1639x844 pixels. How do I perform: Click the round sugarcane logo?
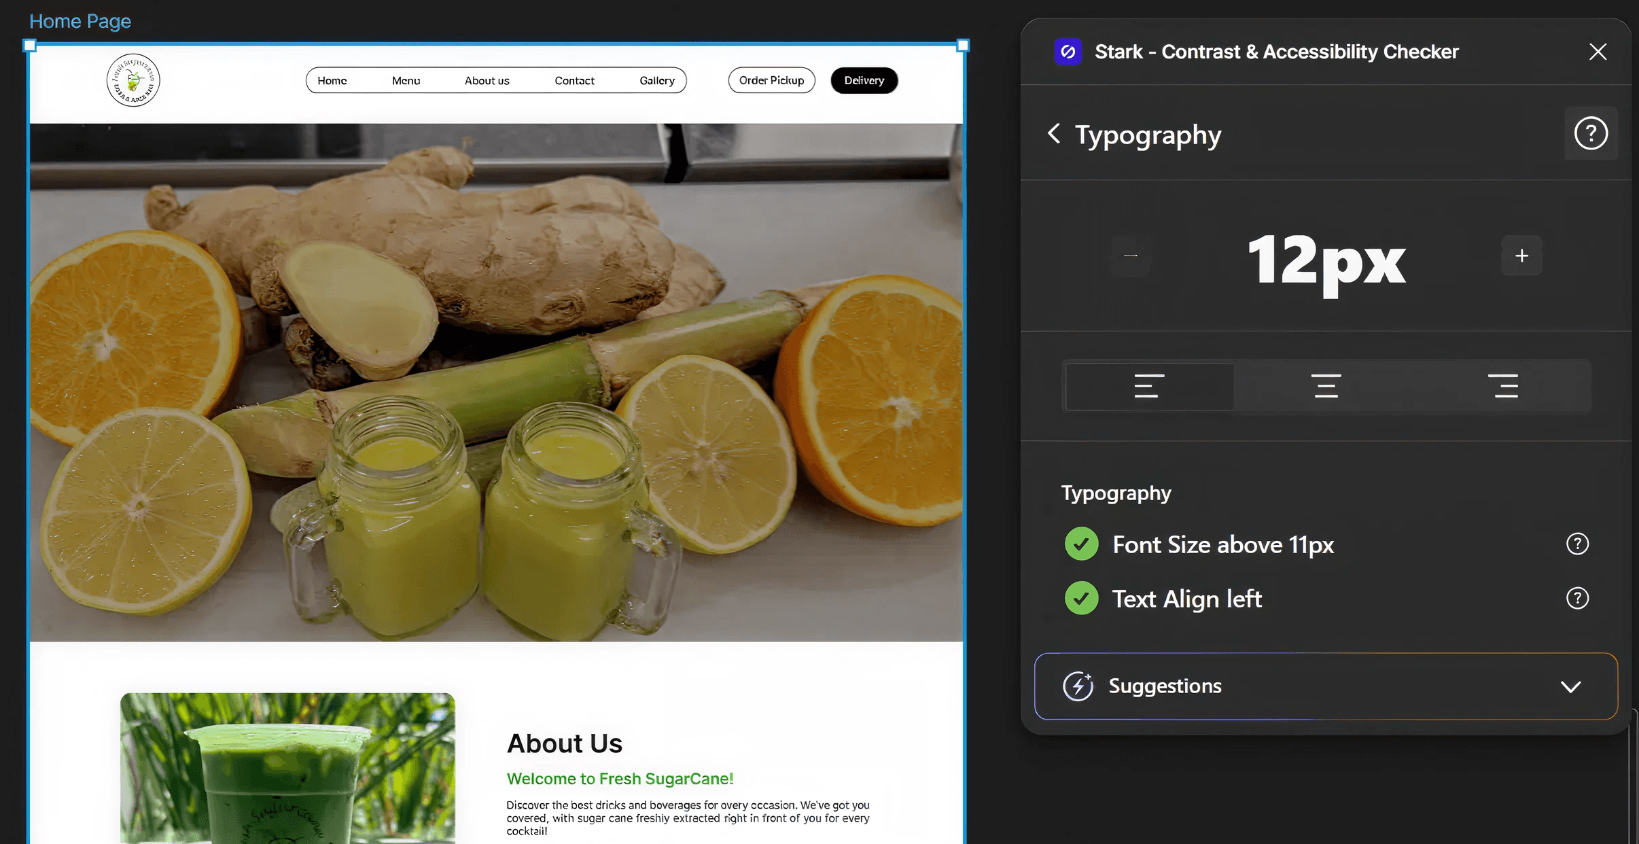coord(133,81)
